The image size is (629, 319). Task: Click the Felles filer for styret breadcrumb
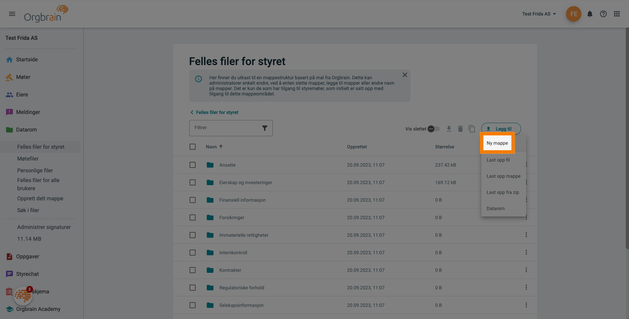pyautogui.click(x=217, y=112)
